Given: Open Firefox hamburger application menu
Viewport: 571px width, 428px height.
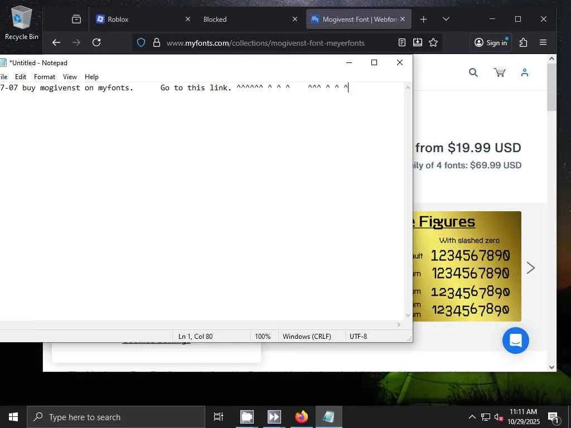Looking at the screenshot, I should tap(543, 42).
